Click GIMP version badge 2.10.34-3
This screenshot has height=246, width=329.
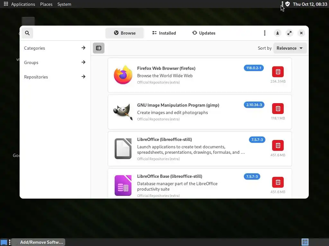(x=254, y=105)
